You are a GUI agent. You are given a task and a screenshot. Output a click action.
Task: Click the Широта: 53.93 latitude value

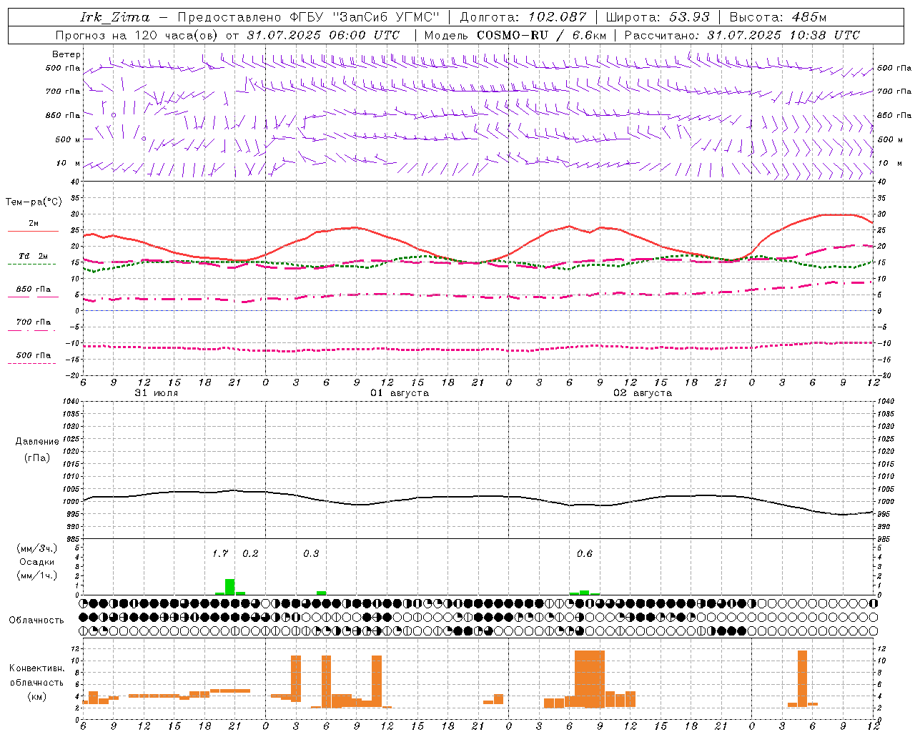658,17
